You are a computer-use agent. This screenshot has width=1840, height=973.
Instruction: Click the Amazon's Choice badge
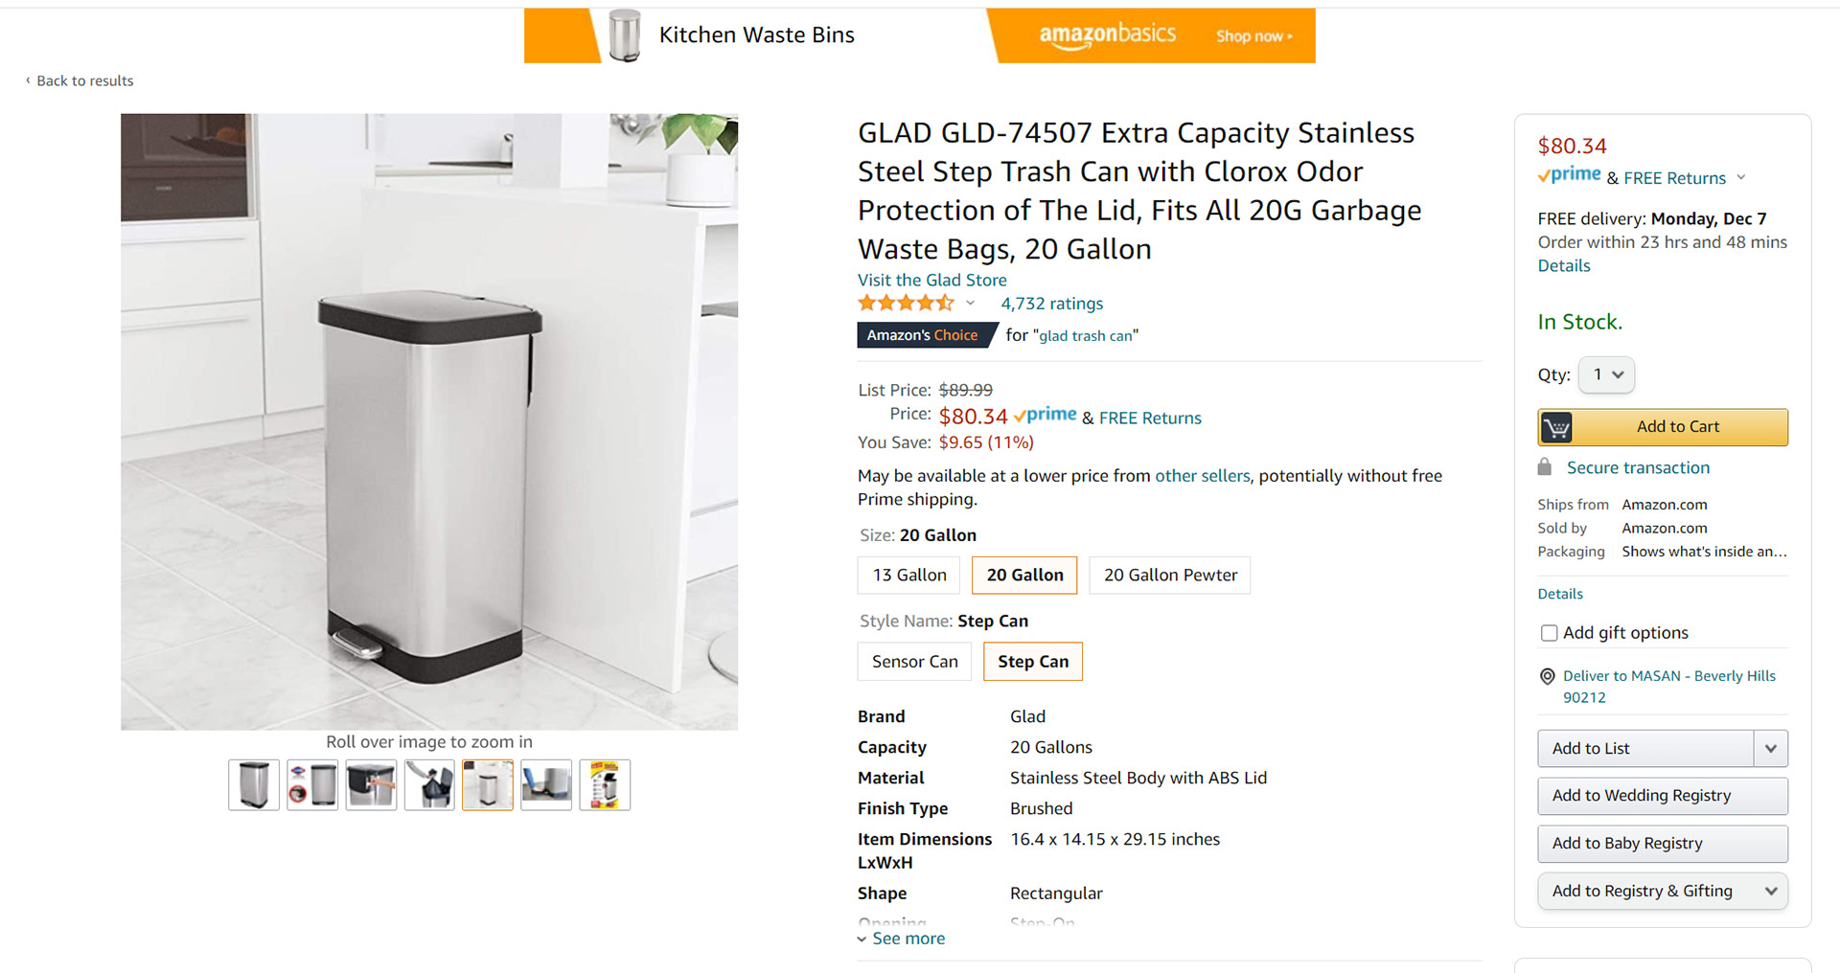(x=922, y=335)
